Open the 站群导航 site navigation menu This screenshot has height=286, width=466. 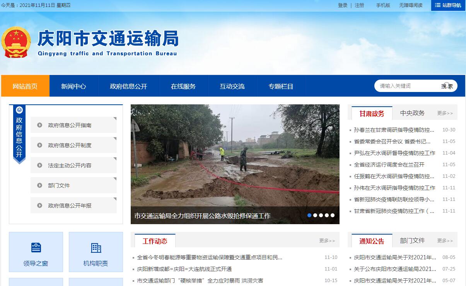pyautogui.click(x=448, y=5)
